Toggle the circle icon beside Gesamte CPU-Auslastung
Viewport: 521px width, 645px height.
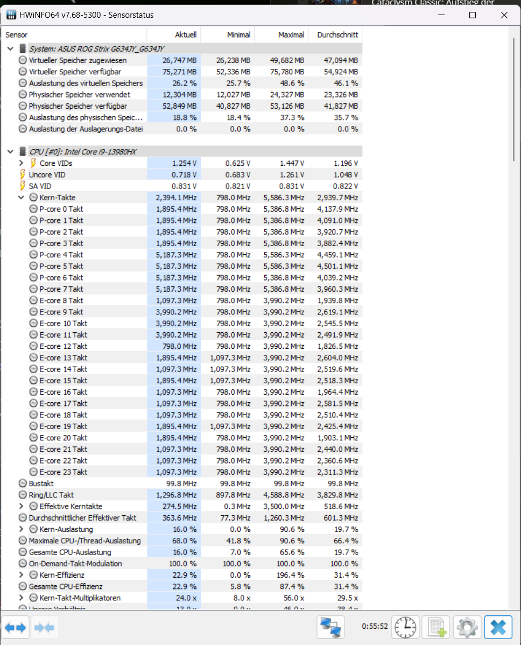22,552
